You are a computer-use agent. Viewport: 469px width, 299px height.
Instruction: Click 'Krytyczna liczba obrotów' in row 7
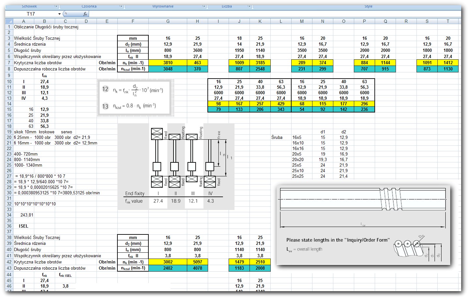point(38,63)
